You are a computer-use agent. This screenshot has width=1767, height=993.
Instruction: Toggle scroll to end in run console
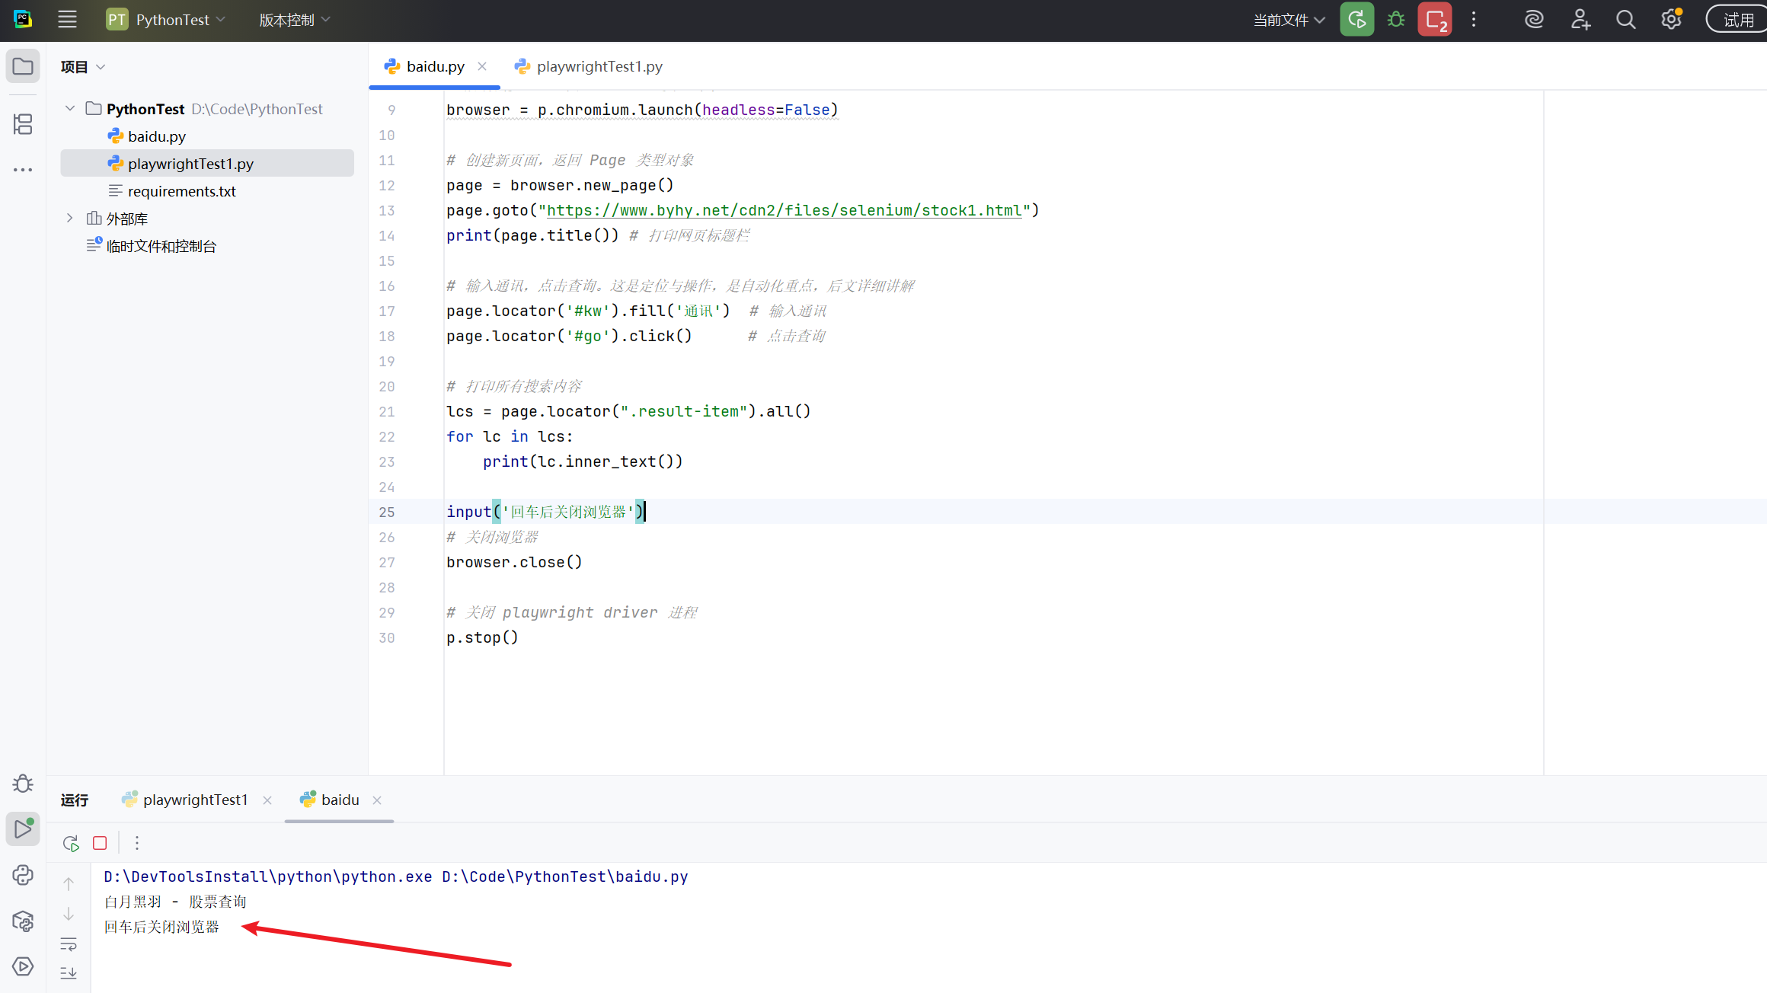tap(69, 972)
